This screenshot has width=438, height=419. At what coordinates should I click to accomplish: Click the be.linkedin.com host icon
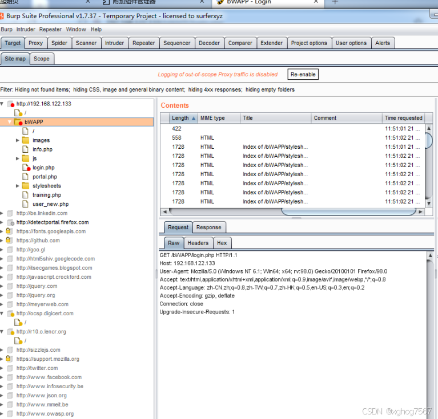click(10, 213)
